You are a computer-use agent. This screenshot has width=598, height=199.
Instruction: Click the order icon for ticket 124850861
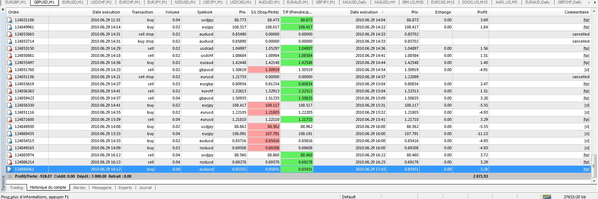coord(10,55)
